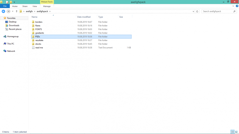The height and width of the screenshot is (134, 239).
Task: Click axellgfx in the breadcrumb path
Action: [29, 11]
